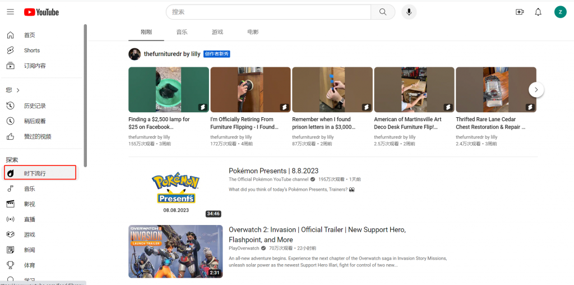Viewport: 574px width, 285px height.
Task: Click '155万次观看' view count
Action: click(x=141, y=144)
